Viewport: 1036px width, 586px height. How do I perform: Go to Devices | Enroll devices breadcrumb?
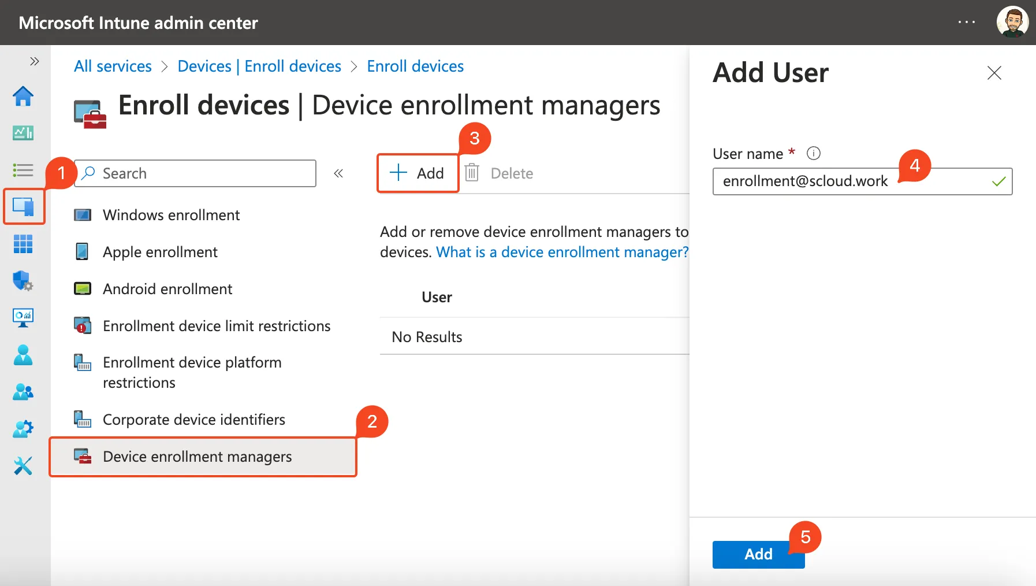click(x=259, y=66)
